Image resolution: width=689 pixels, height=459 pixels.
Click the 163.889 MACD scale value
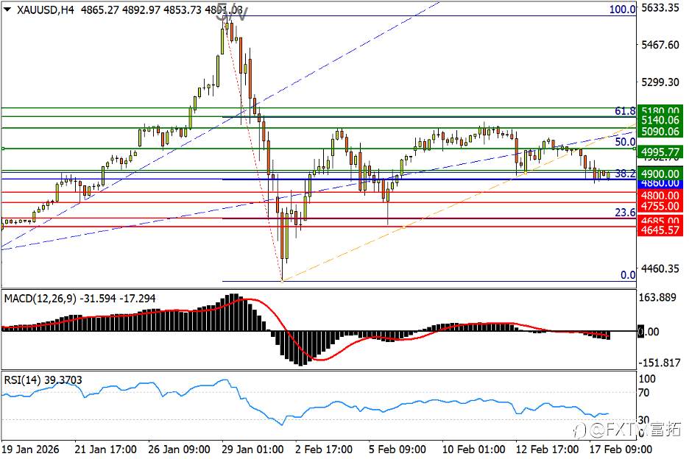pyautogui.click(x=657, y=297)
